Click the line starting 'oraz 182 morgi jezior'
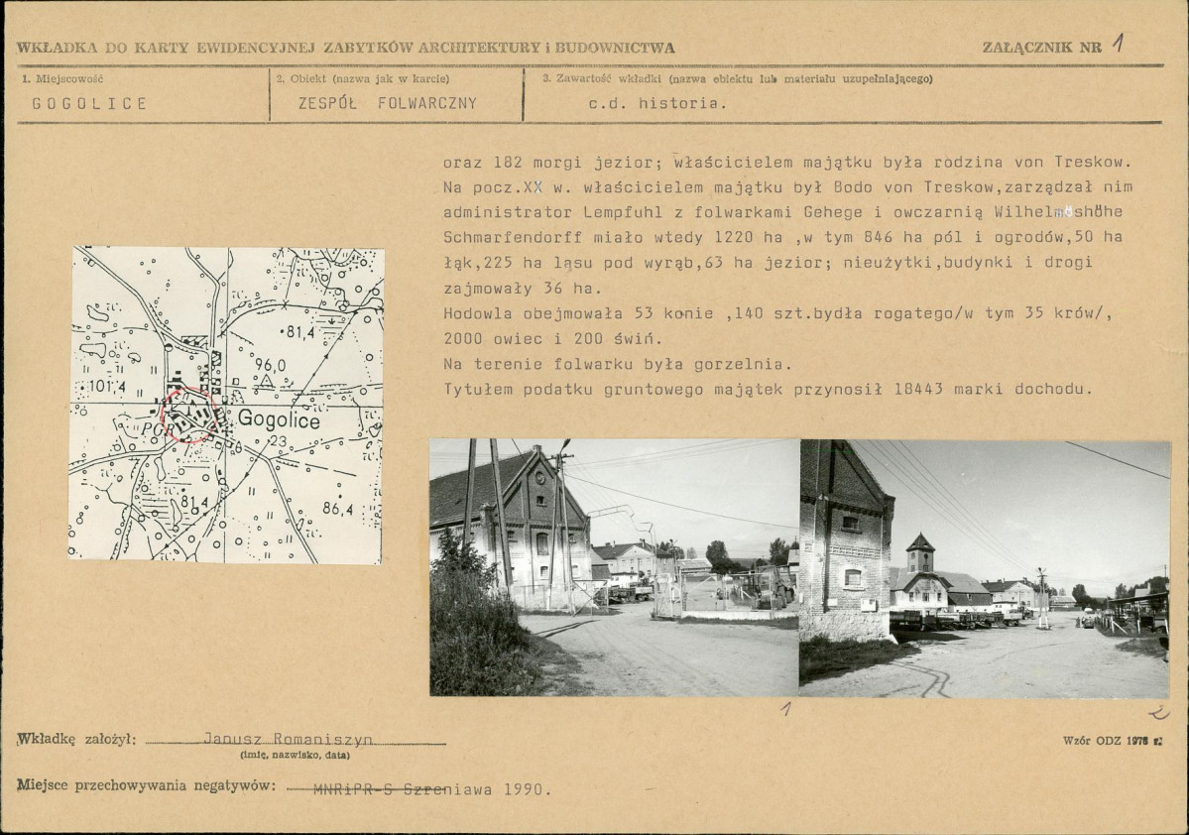The height and width of the screenshot is (835, 1189). [x=787, y=163]
